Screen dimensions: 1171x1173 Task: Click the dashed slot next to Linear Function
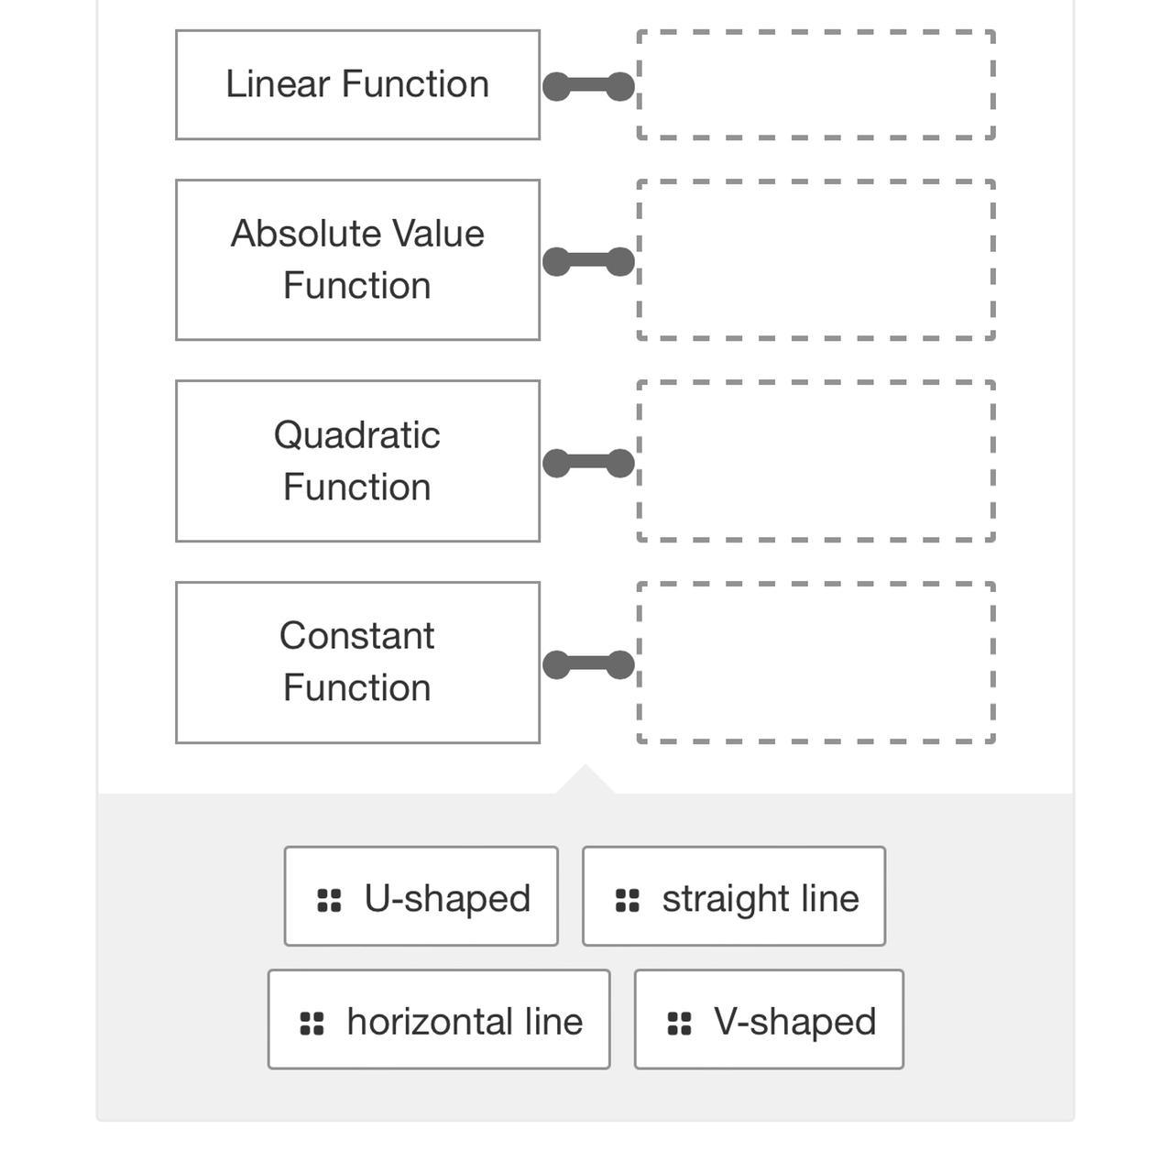tap(814, 85)
